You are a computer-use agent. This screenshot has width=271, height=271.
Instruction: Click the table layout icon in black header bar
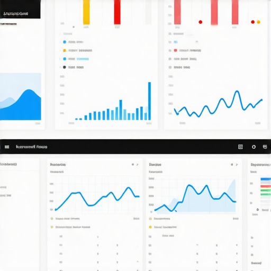[240, 147]
